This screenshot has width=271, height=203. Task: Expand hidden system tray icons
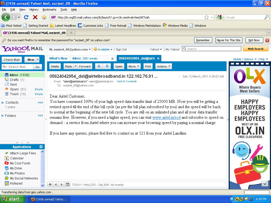click(232, 199)
